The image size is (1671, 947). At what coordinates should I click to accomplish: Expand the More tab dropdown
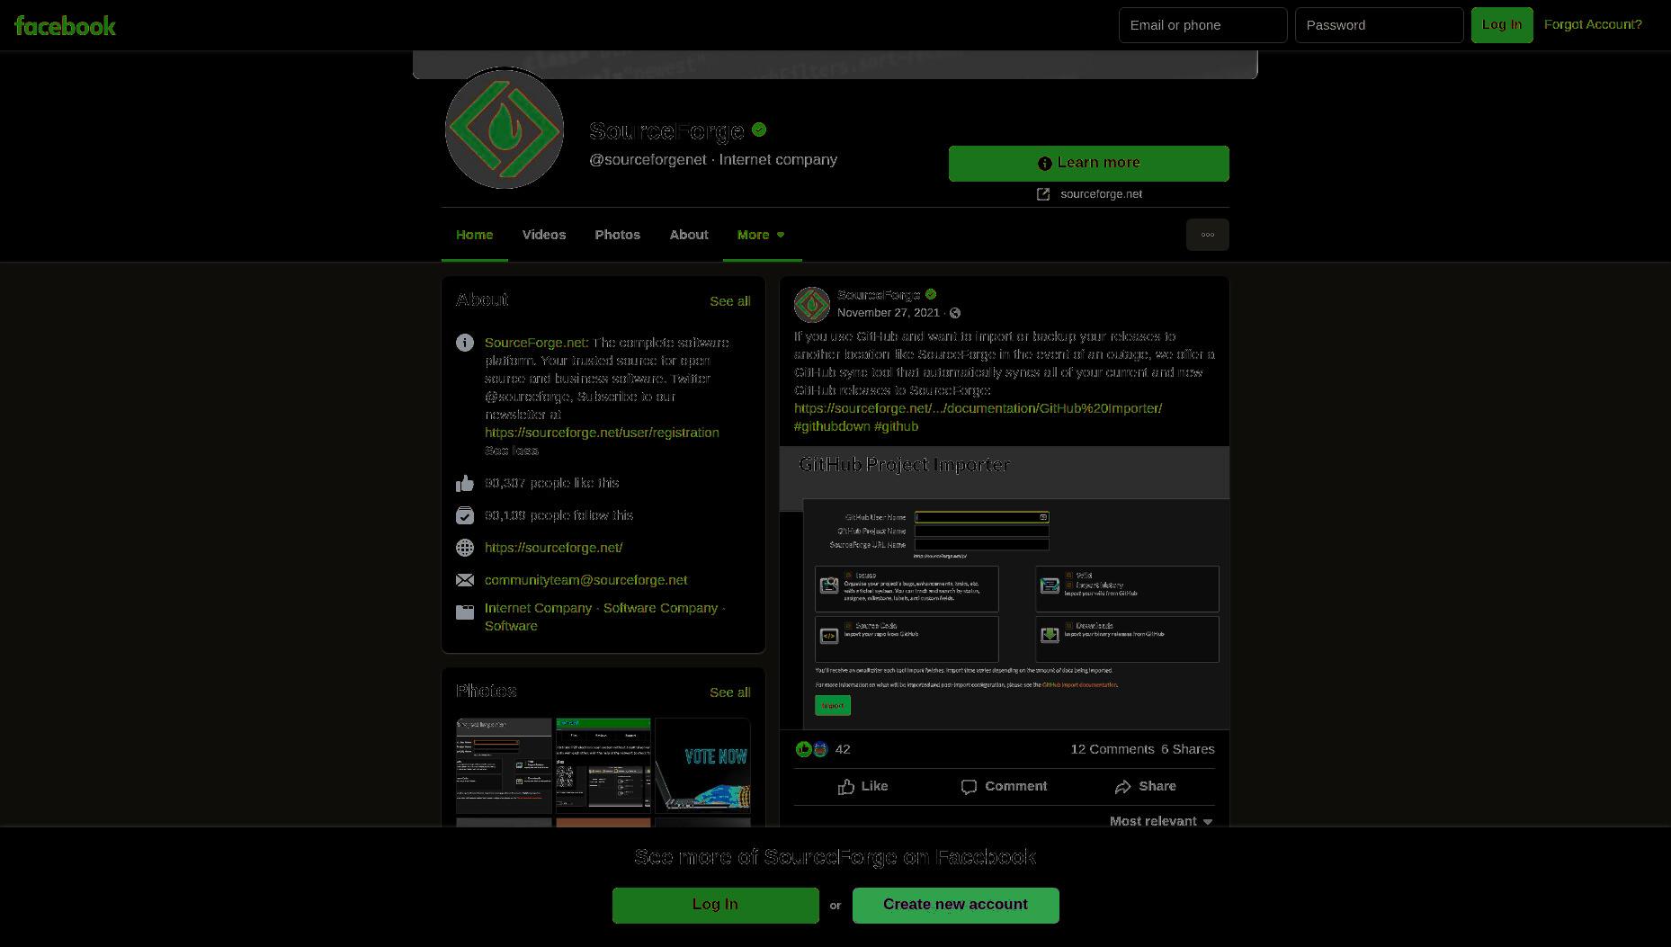(761, 235)
